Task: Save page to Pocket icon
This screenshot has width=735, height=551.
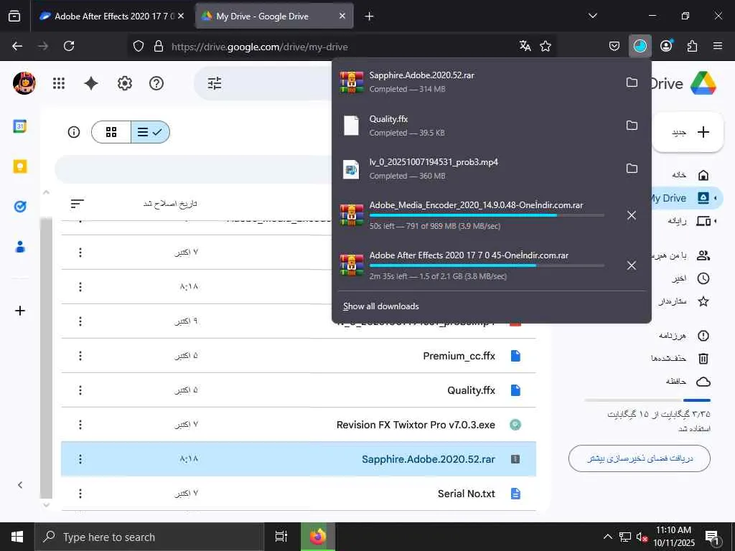Action: click(614, 46)
